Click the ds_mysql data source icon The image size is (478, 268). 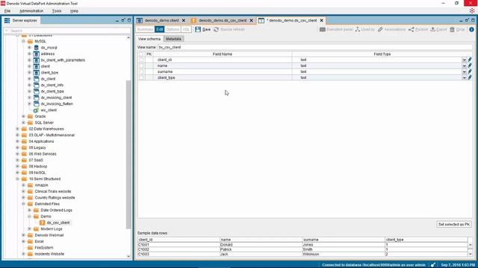point(37,48)
